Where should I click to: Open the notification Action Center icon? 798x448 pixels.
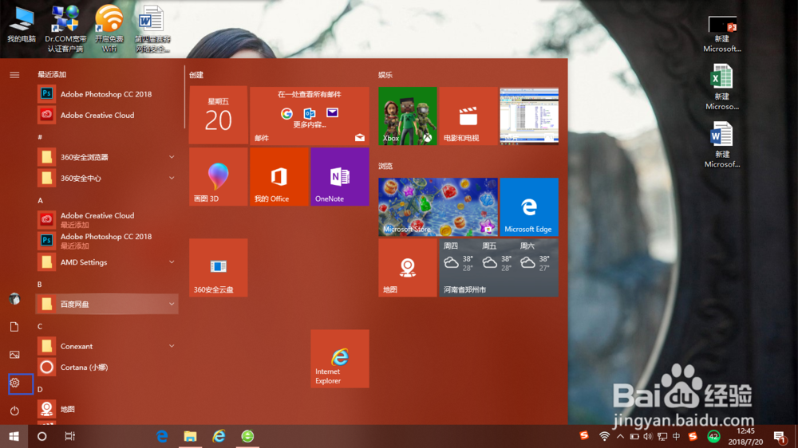(x=780, y=436)
